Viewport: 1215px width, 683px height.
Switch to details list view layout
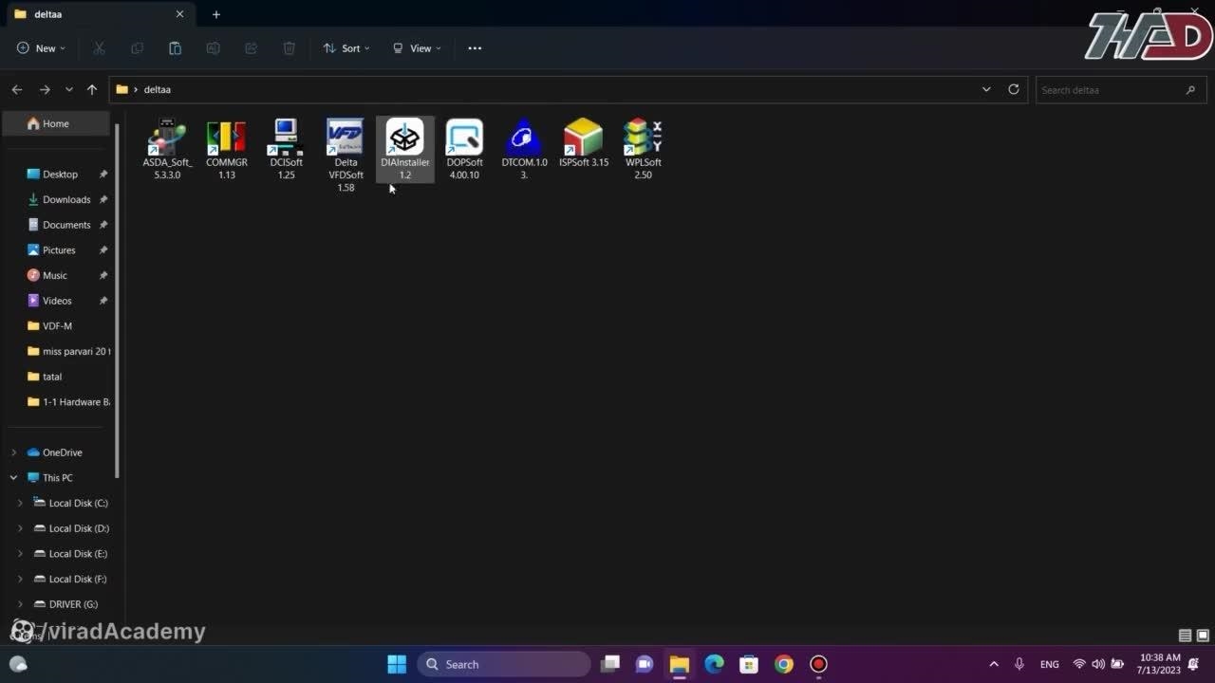(1185, 636)
